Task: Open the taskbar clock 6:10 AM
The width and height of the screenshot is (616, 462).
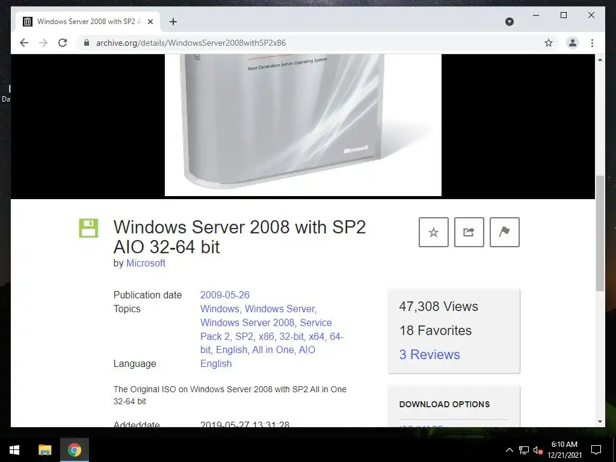Action: (x=564, y=450)
